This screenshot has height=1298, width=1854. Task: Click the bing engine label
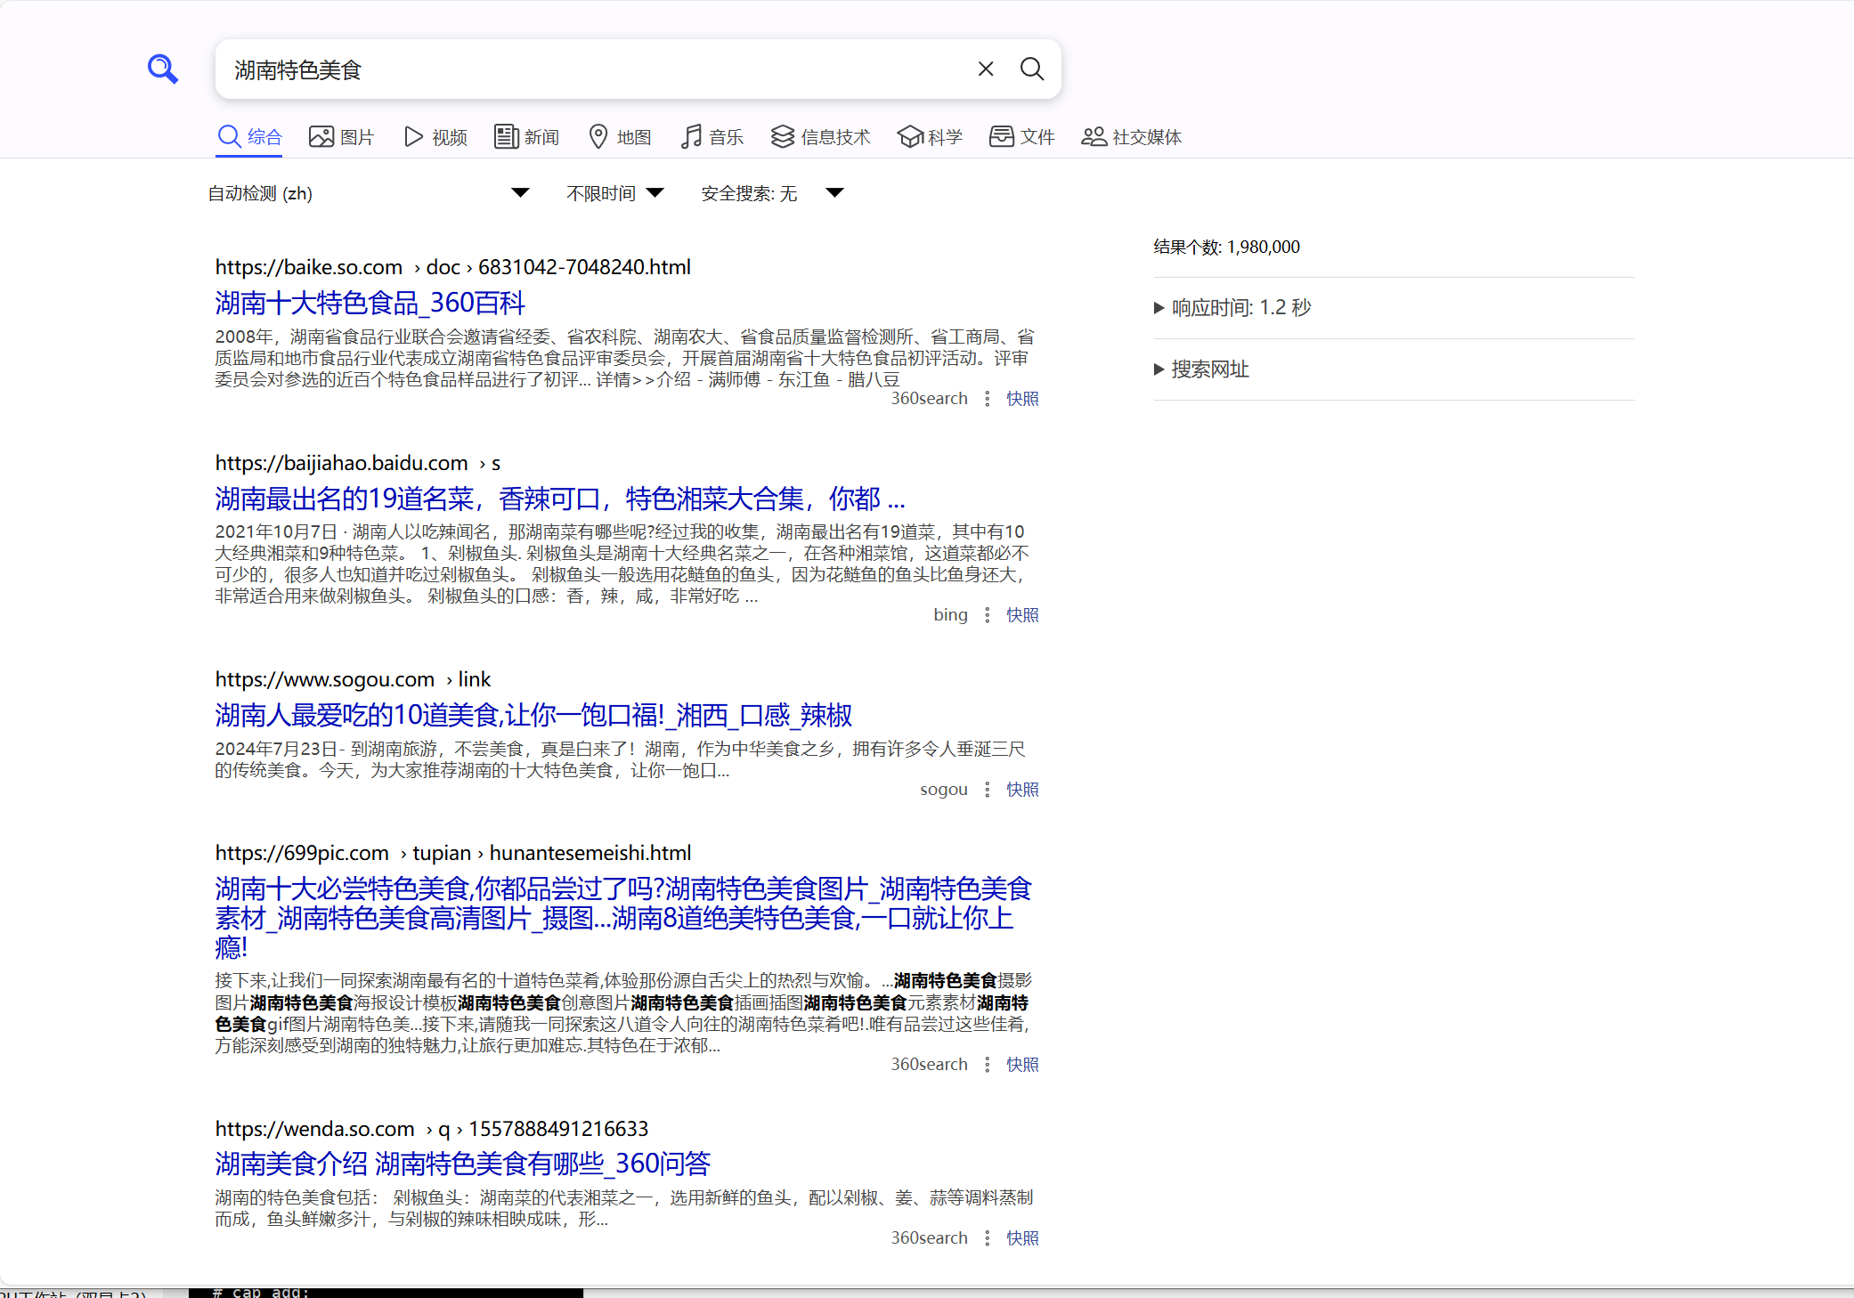click(x=950, y=615)
